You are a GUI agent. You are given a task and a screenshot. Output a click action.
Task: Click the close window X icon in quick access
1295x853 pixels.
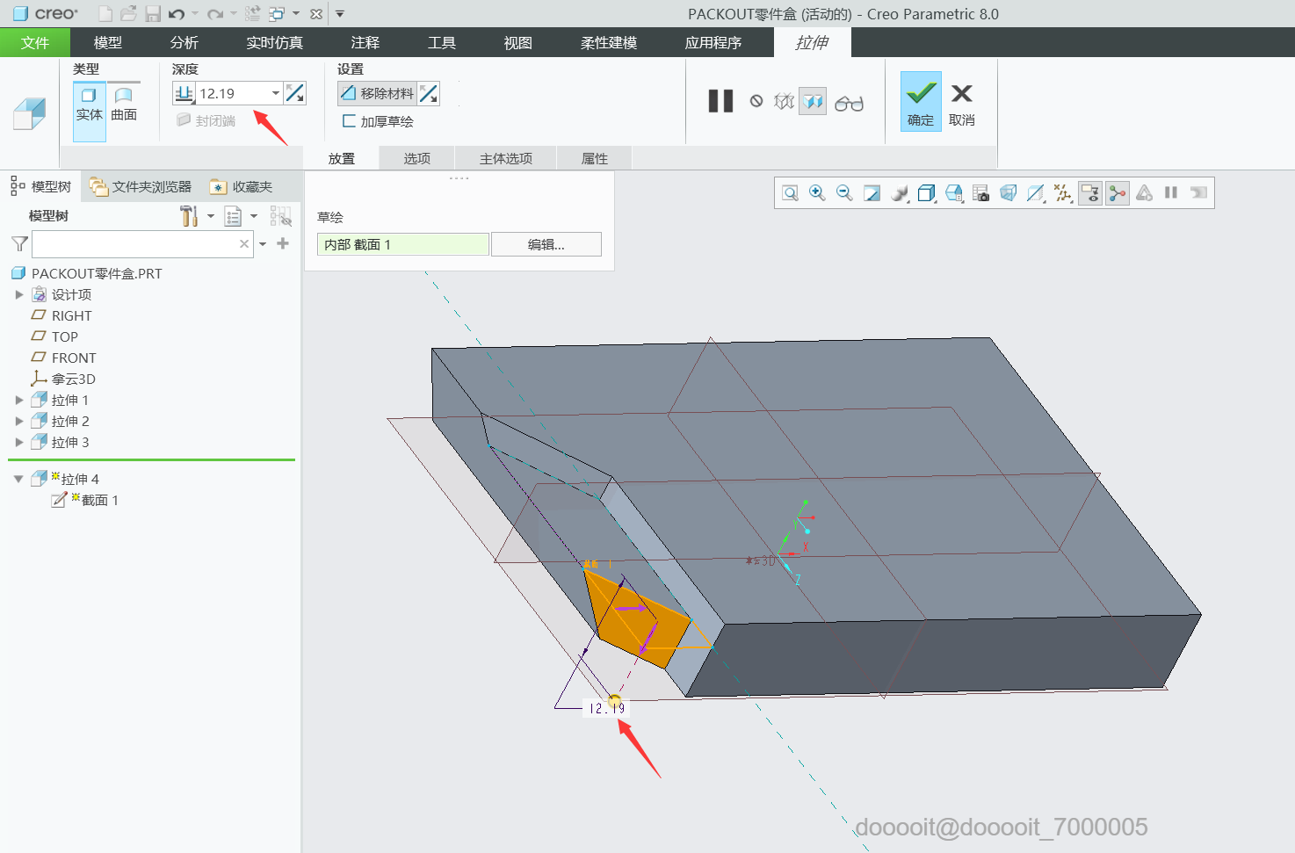coord(316,14)
